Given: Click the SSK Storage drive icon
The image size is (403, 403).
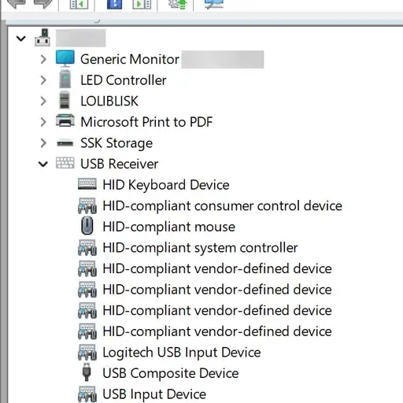Looking at the screenshot, I should pyautogui.click(x=65, y=143).
